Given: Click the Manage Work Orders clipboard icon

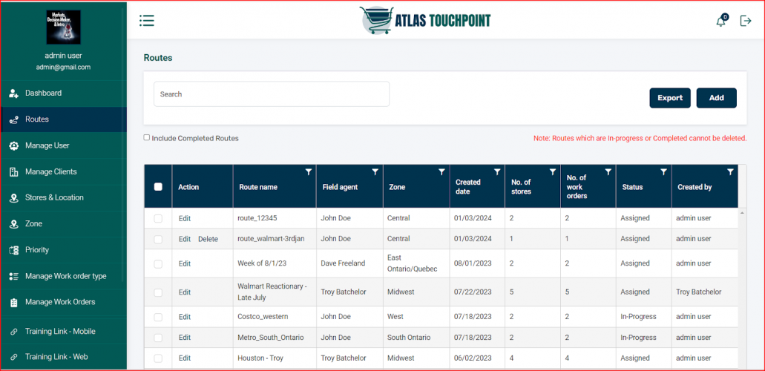Looking at the screenshot, I should click(x=13, y=302).
